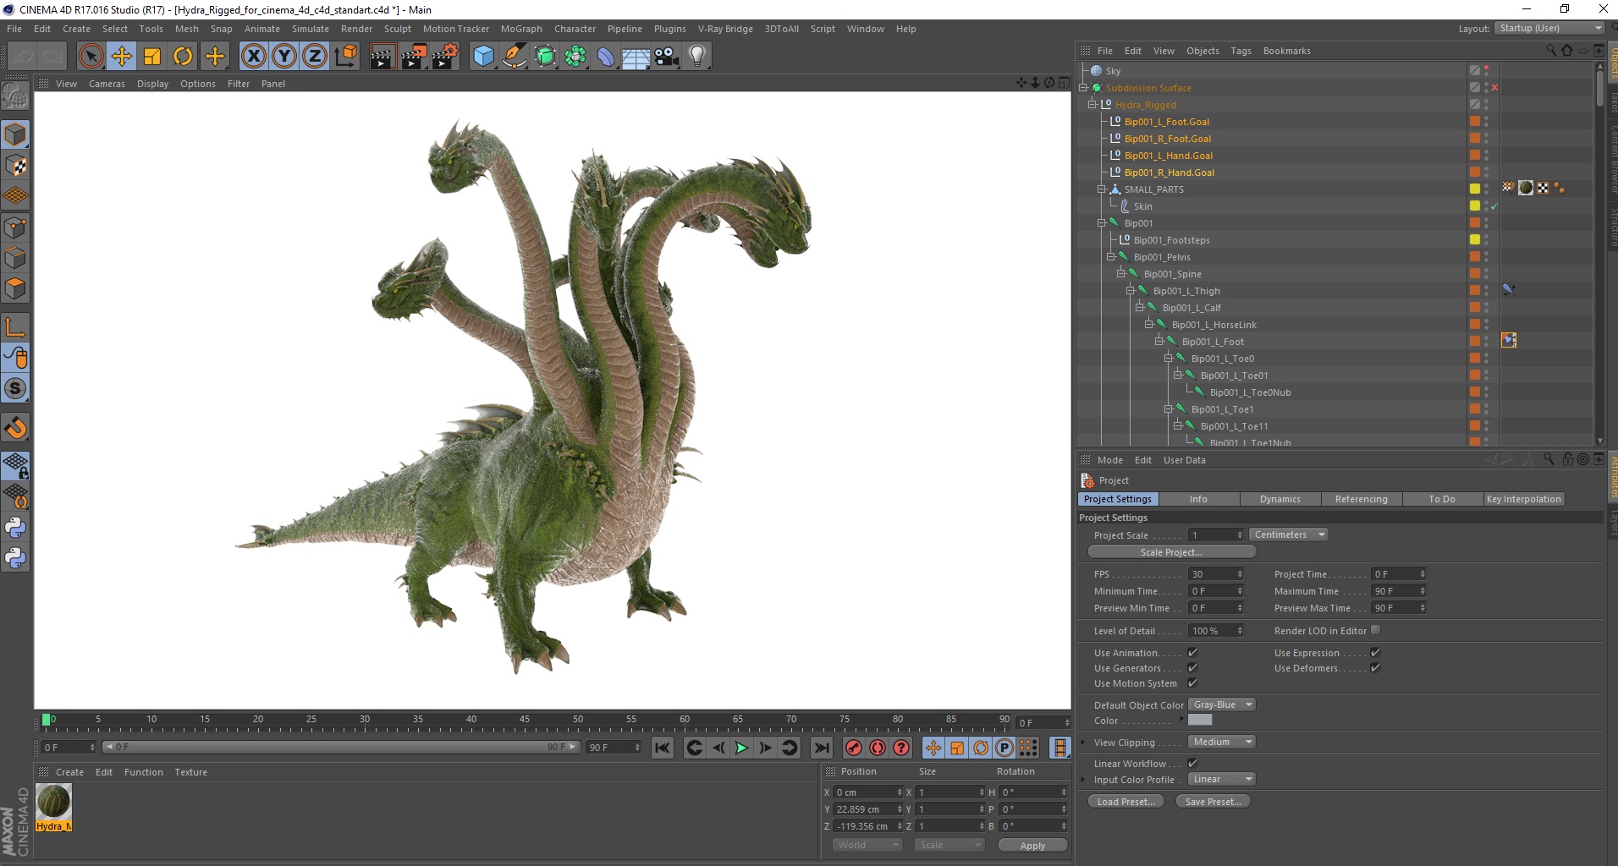Open Layout Startup dropdown

click(1549, 29)
